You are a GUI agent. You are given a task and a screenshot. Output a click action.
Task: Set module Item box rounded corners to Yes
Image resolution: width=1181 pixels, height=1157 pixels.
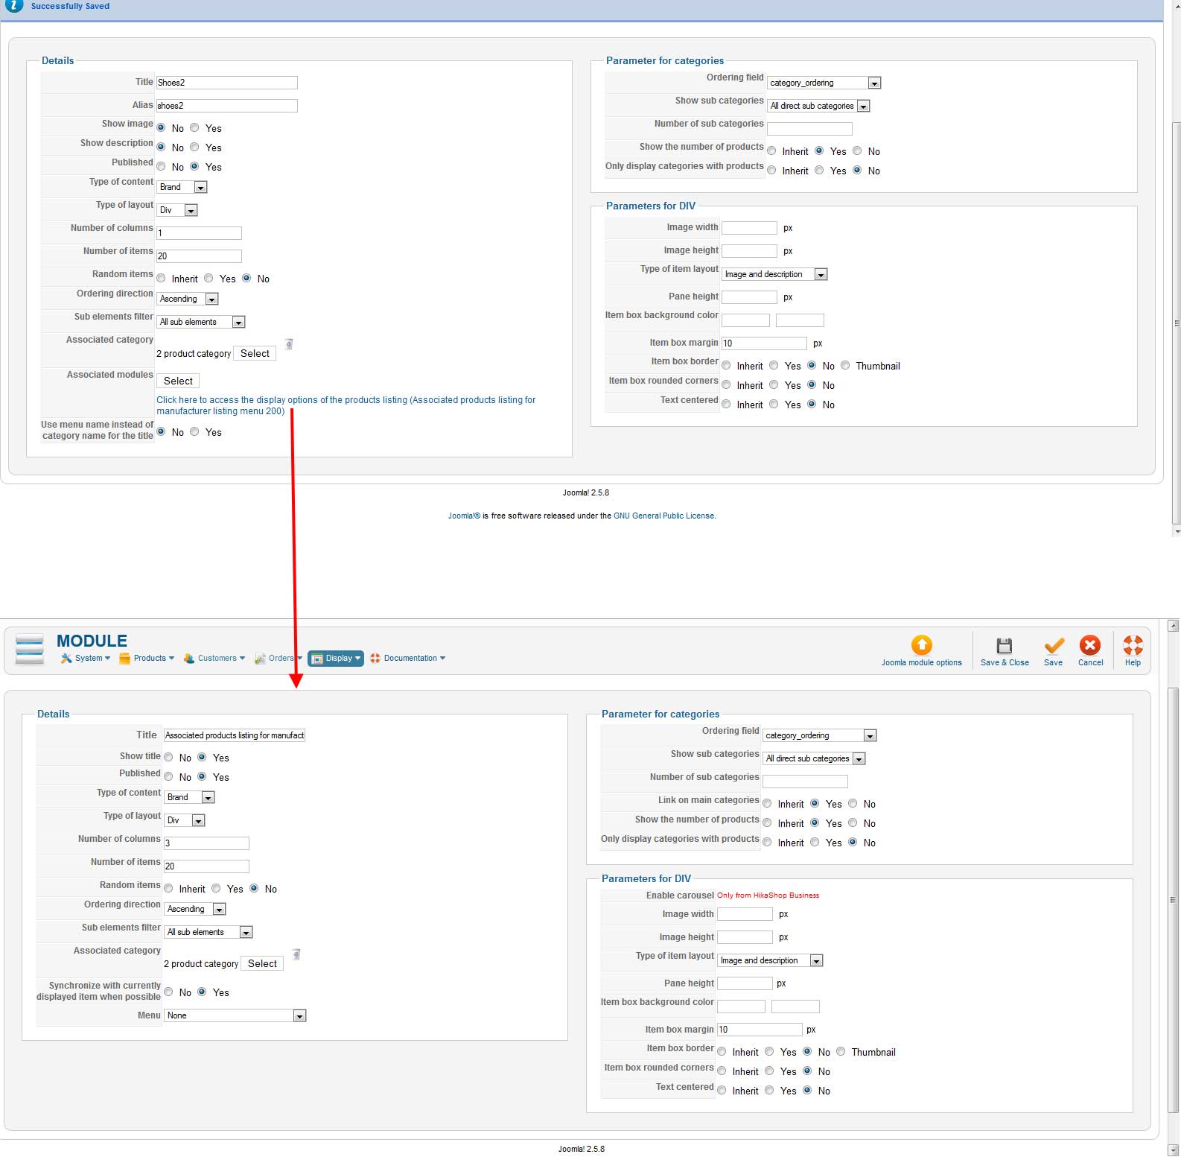(769, 1071)
